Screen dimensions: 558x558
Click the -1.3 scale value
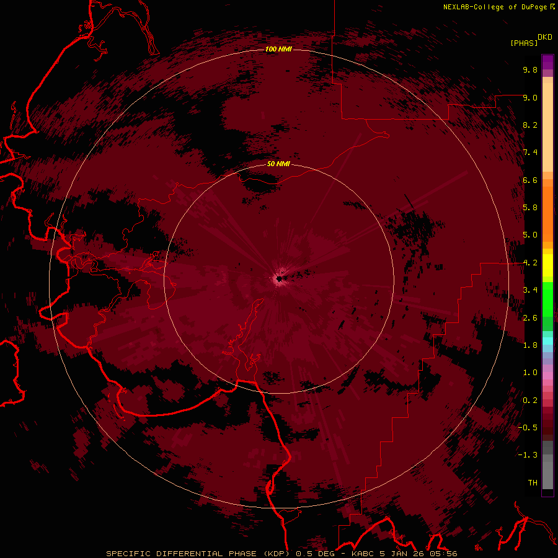(x=528, y=455)
